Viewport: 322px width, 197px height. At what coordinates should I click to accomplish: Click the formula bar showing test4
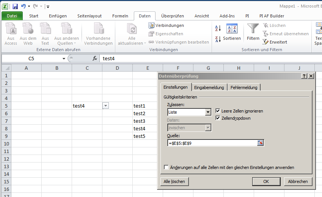click(x=210, y=58)
